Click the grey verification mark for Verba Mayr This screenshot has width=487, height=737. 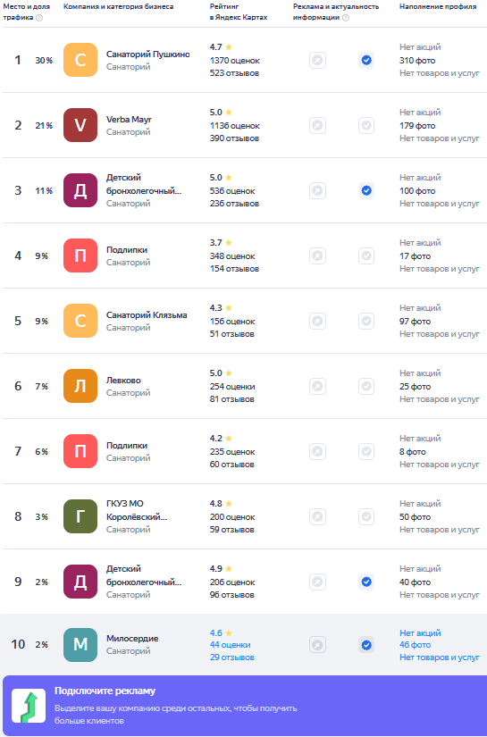[366, 125]
